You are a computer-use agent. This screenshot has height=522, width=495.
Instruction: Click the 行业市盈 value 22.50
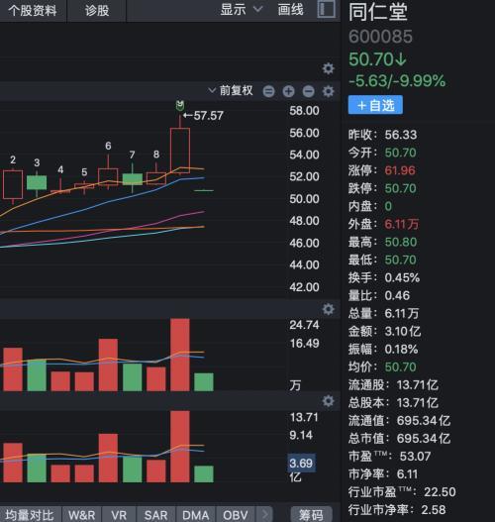click(x=440, y=492)
